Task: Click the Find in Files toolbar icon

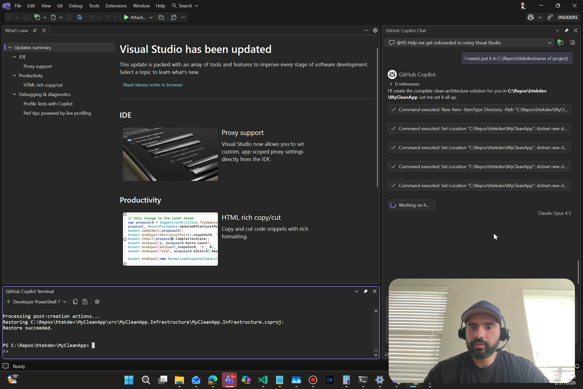Action: (x=161, y=17)
